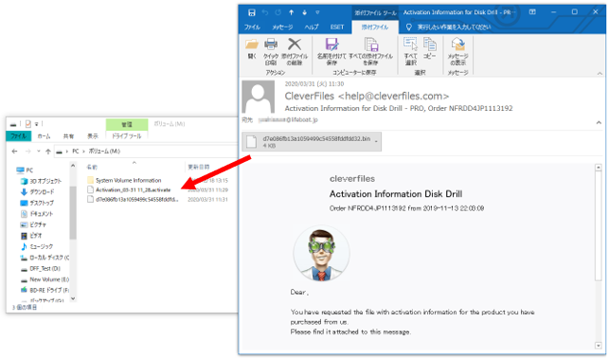Click the message body vertical scrollbar thumb

599,226
